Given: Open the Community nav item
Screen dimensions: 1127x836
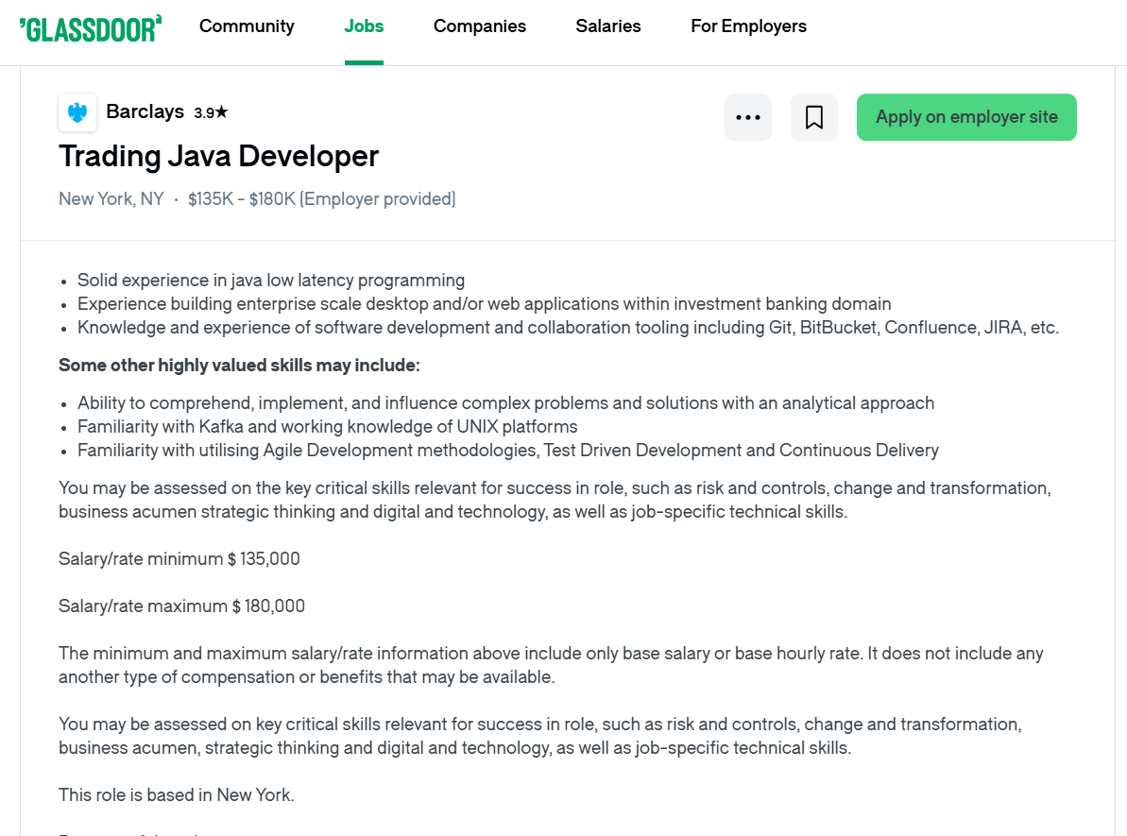Looking at the screenshot, I should point(247,26).
